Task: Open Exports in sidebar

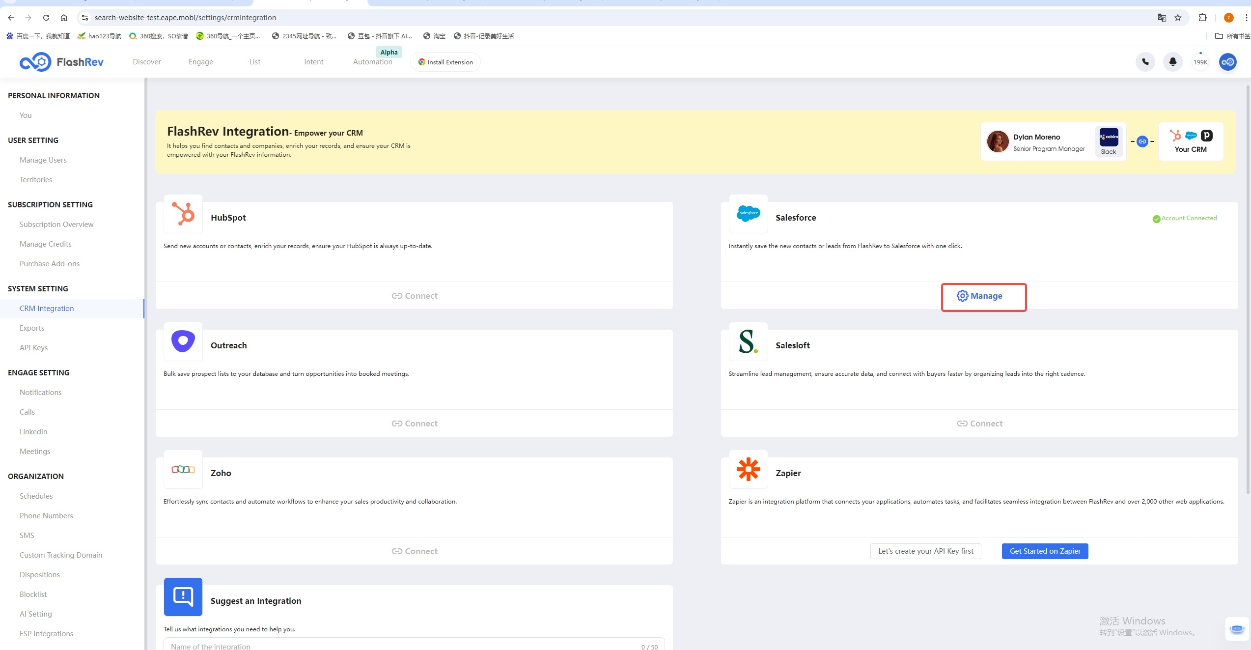Action: coord(32,328)
